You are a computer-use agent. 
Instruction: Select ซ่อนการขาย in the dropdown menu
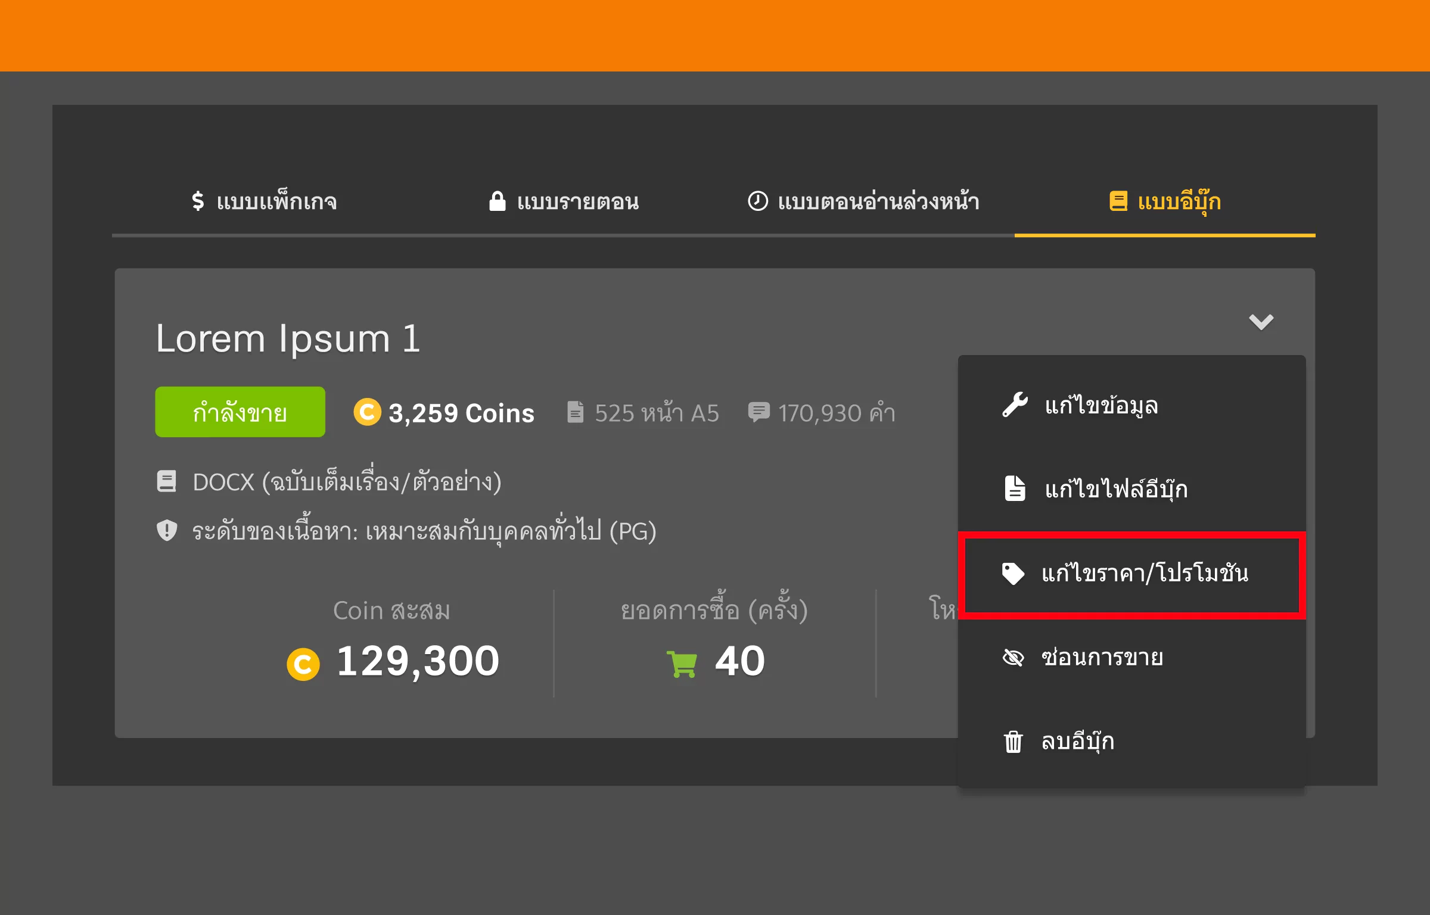1132,658
